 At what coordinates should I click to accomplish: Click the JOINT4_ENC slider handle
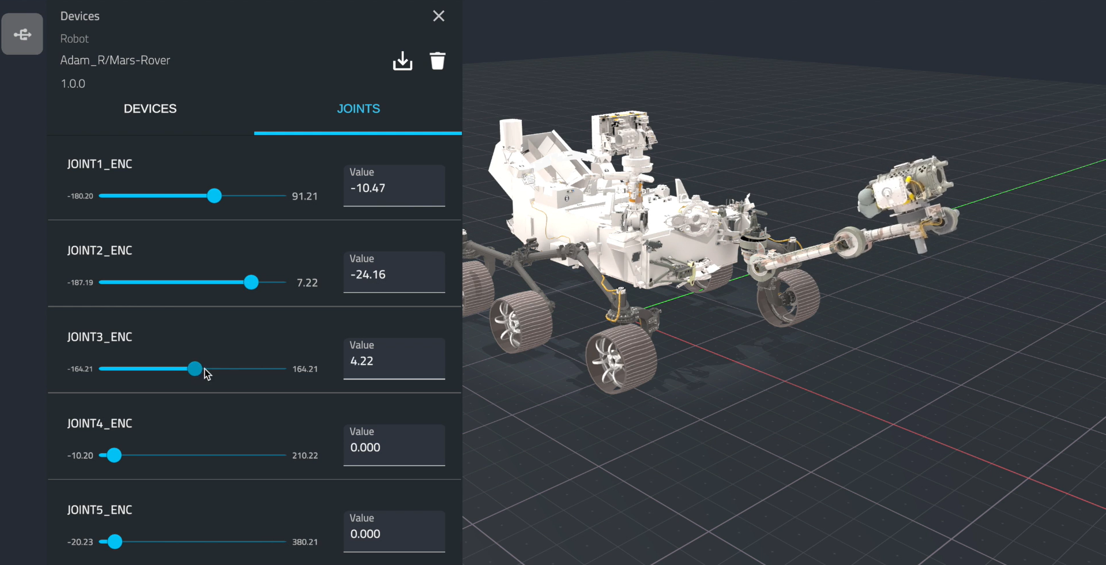(x=114, y=455)
